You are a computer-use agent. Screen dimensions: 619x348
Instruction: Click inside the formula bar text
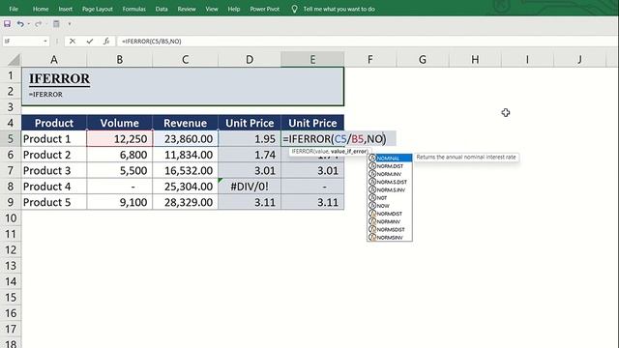pos(152,41)
